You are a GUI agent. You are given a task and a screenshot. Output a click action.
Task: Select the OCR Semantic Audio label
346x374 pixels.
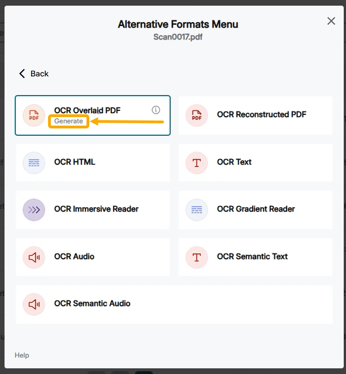tap(92, 303)
